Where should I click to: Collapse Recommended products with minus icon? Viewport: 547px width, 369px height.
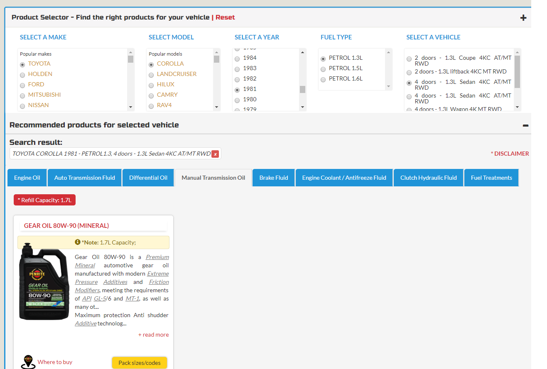525,125
